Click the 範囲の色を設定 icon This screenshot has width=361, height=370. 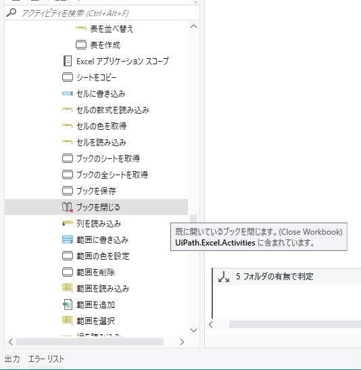click(x=68, y=256)
